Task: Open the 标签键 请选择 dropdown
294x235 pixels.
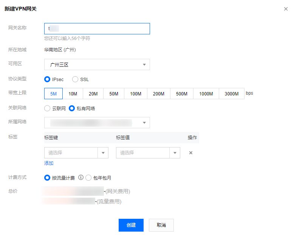Action: click(x=76, y=153)
